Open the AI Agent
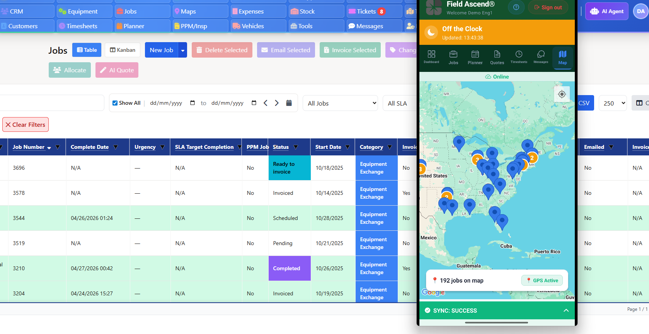649x334 pixels. tap(607, 11)
